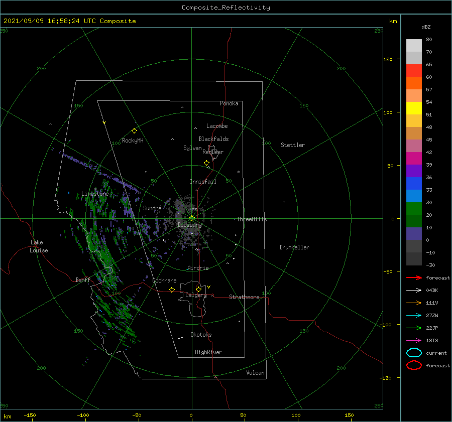Click the red forecast arrow in legend
The width and height of the screenshot is (452, 422).
tap(414, 277)
